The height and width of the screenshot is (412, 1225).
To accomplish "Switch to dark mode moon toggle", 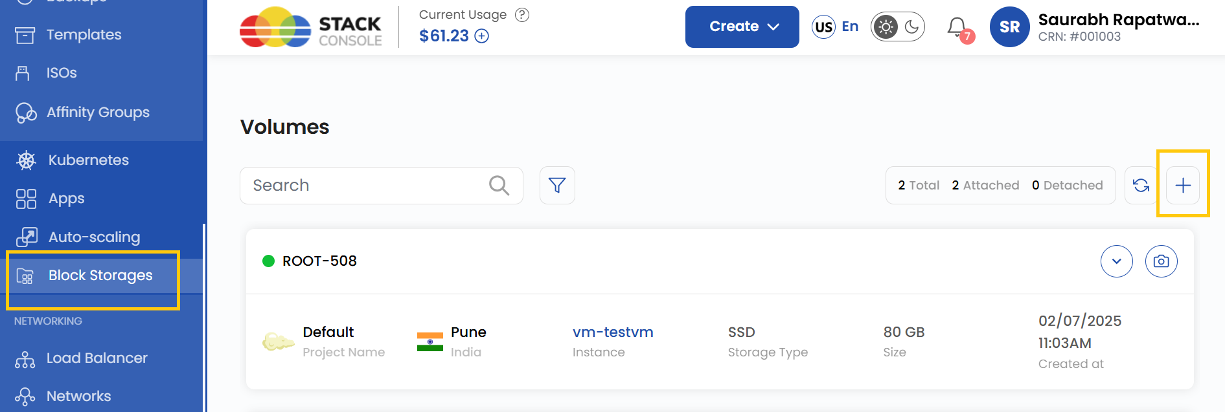I will (x=912, y=27).
